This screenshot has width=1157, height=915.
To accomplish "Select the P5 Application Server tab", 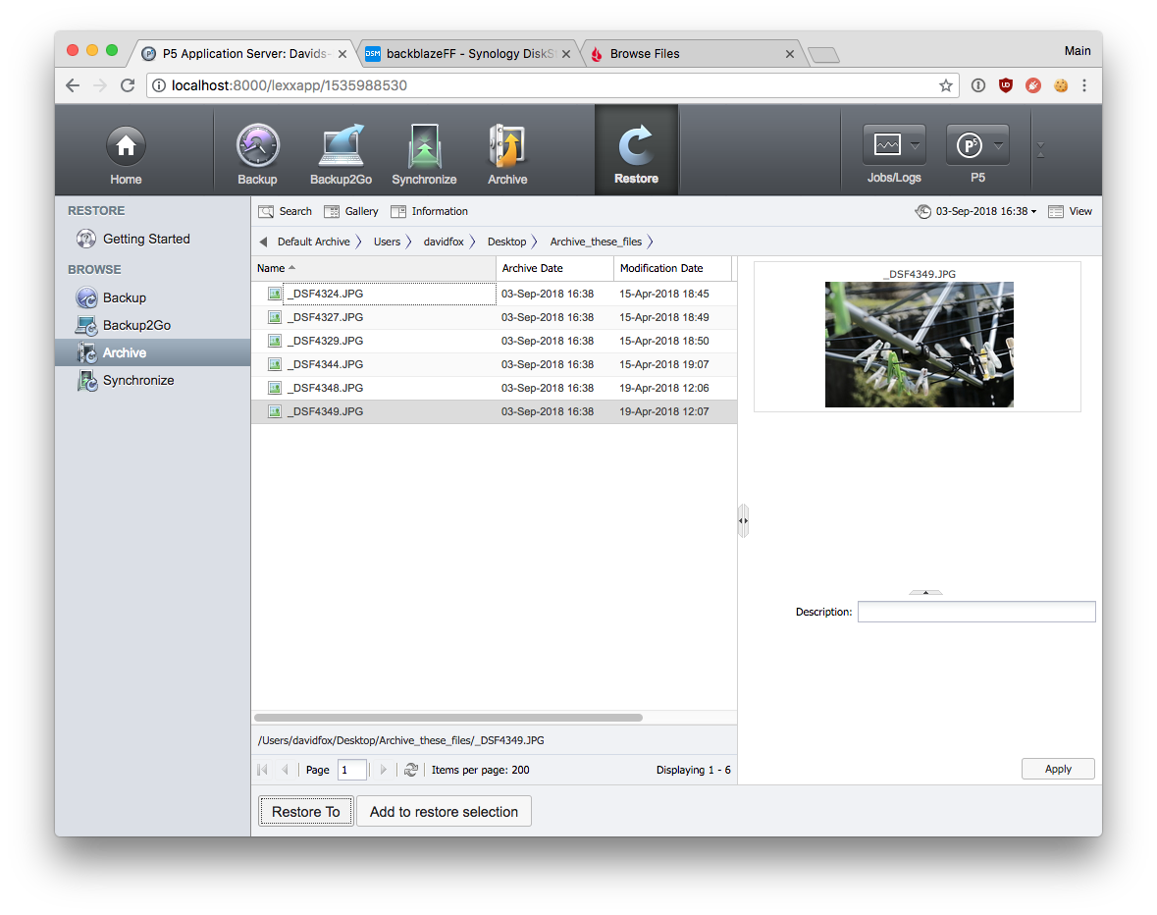I will [243, 54].
